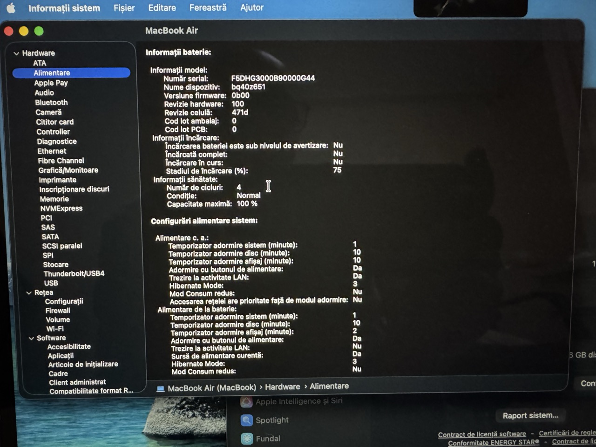Image resolution: width=596 pixels, height=447 pixels.
Task: Select Grafică/Monitoare in the sidebar
Action: (68, 170)
